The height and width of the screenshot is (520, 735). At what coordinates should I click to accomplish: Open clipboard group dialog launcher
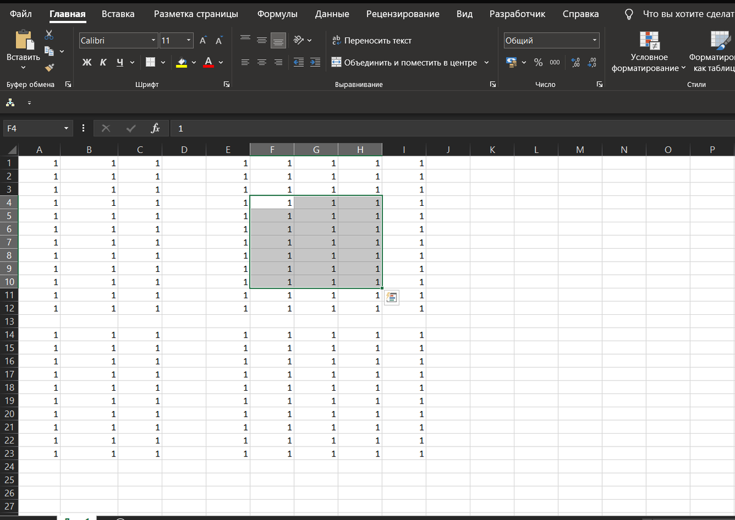68,85
